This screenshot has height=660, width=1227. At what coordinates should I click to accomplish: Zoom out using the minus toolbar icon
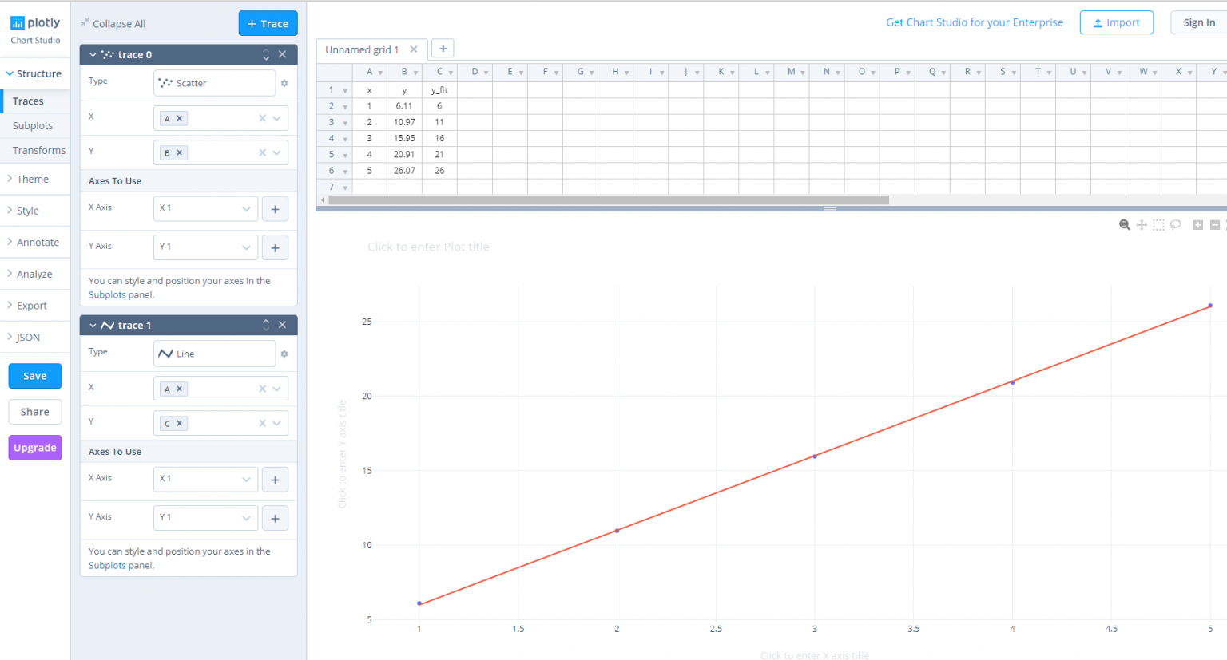point(1215,224)
